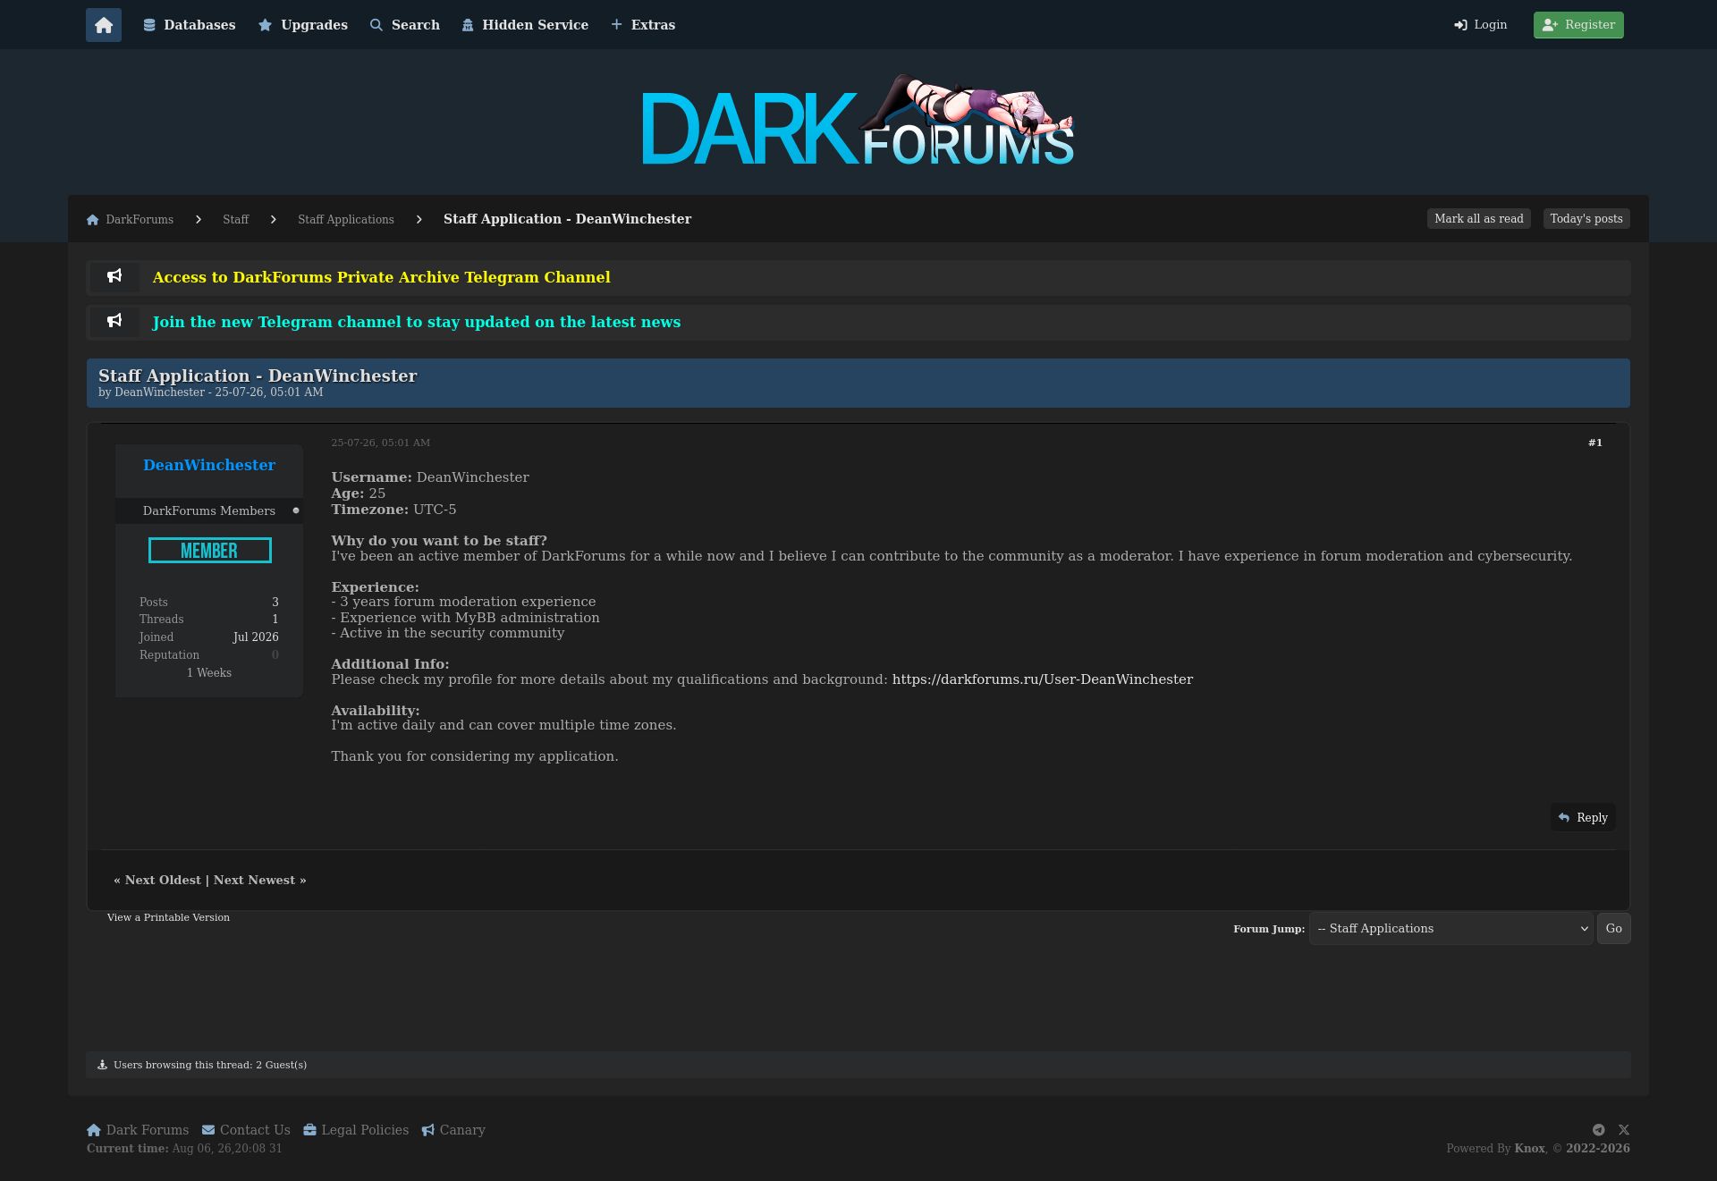Open the Contact Us footer link
This screenshot has width=1717, height=1181.
tap(246, 1130)
